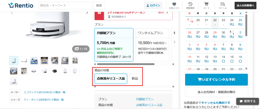
Task: Select calendar date 16 with circle
Action: (x=240, y=59)
